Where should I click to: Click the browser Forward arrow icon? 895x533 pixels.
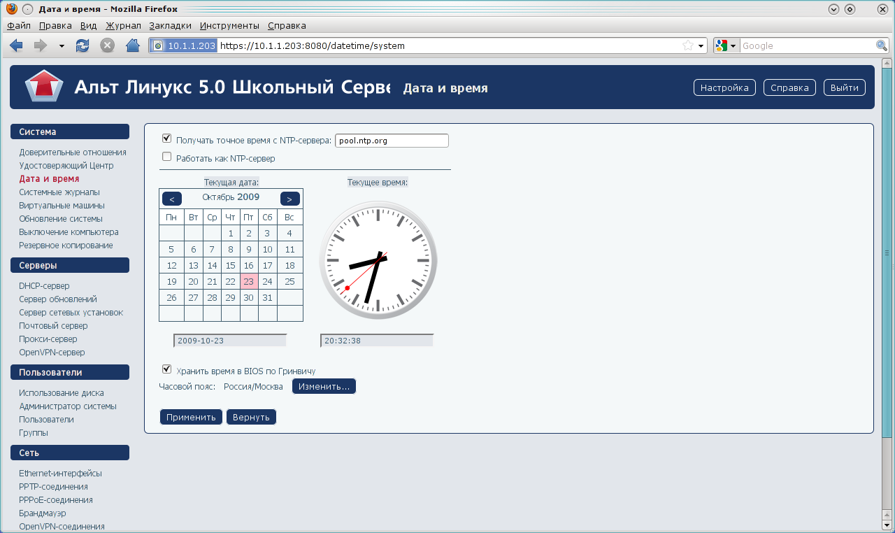[x=40, y=45]
